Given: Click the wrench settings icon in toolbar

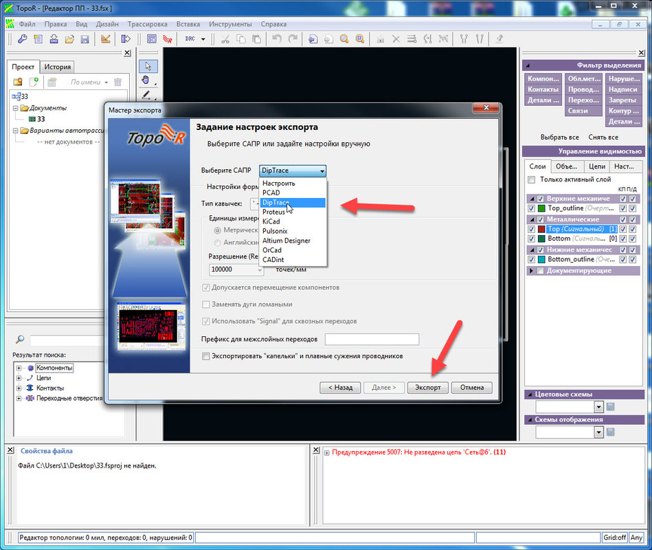Looking at the screenshot, I should [22, 39].
